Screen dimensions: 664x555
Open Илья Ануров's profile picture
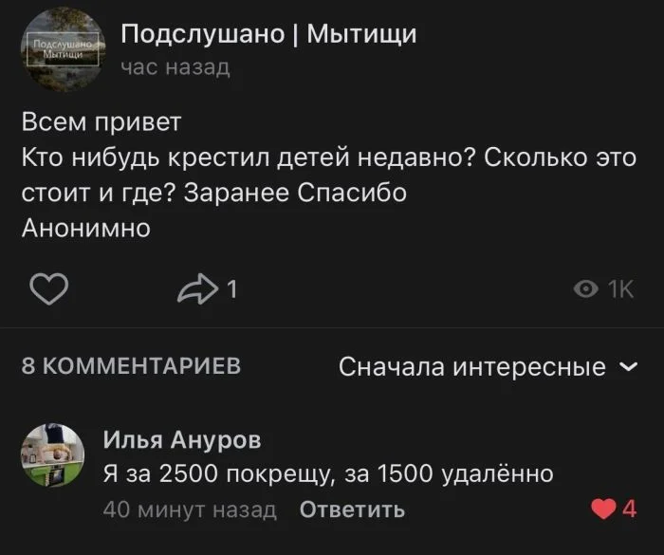(x=55, y=456)
